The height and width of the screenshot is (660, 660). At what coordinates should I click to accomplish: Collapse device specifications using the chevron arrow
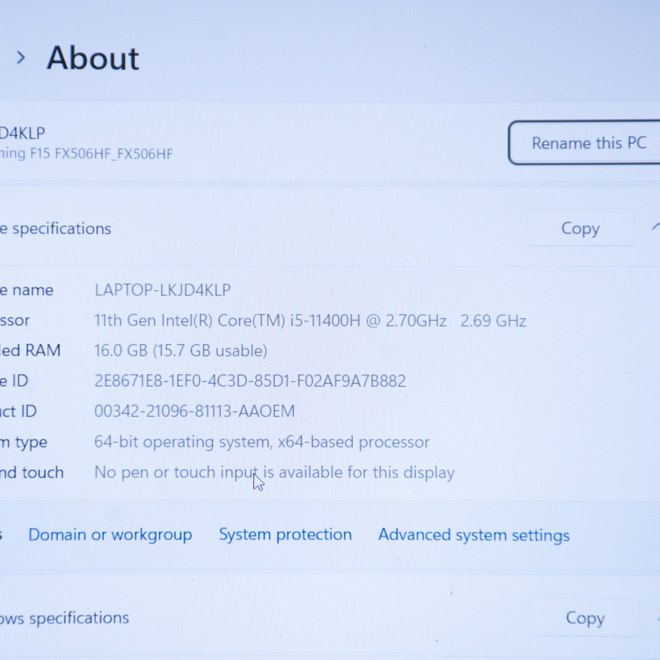pyautogui.click(x=656, y=227)
